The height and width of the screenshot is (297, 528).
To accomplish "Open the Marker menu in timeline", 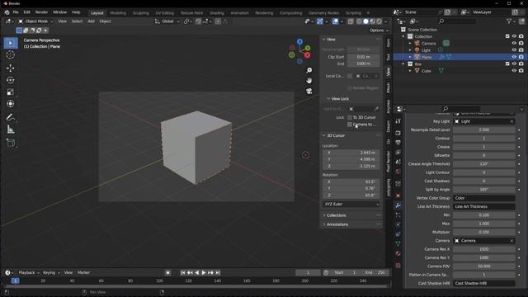I will (83, 272).
